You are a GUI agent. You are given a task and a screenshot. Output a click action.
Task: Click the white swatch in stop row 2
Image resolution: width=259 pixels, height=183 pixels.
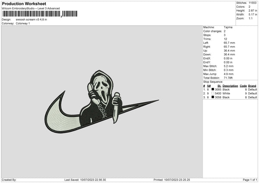213,93
